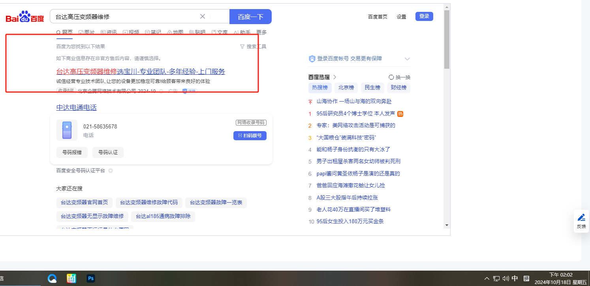Image resolution: width=590 pixels, height=286 pixels.
Task: Open the Photoshop icon in the taskbar
Action: [x=91, y=278]
